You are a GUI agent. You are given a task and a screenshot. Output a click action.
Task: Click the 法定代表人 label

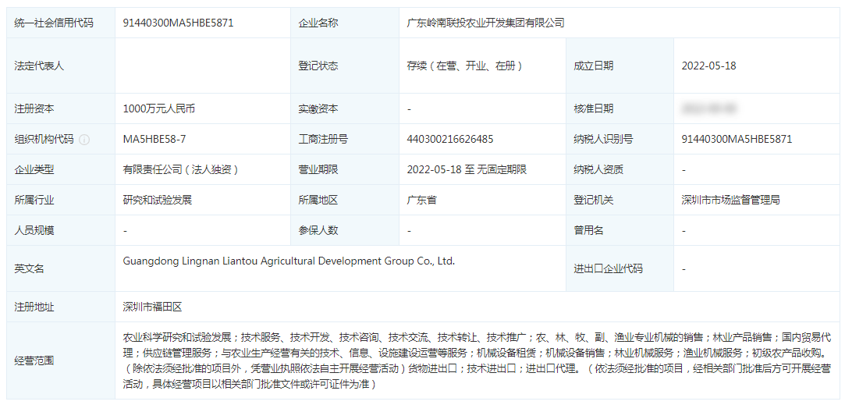pyautogui.click(x=39, y=66)
